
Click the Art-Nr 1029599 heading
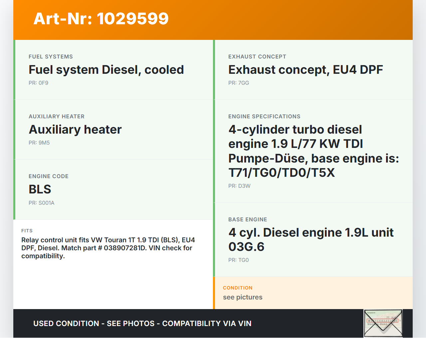(x=101, y=19)
